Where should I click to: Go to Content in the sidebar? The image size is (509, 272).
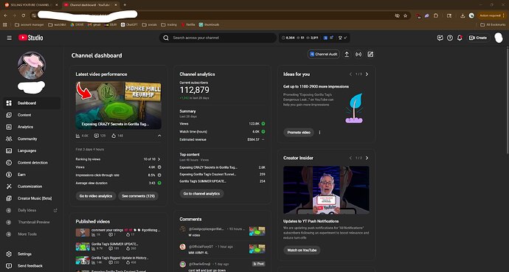32,115
